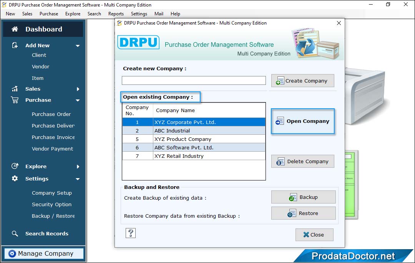415x263 pixels.
Task: Click the app icon in main title bar
Action: pos(4,5)
